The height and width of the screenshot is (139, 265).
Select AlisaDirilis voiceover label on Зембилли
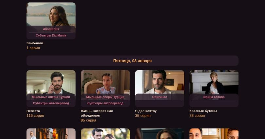(x=51, y=29)
